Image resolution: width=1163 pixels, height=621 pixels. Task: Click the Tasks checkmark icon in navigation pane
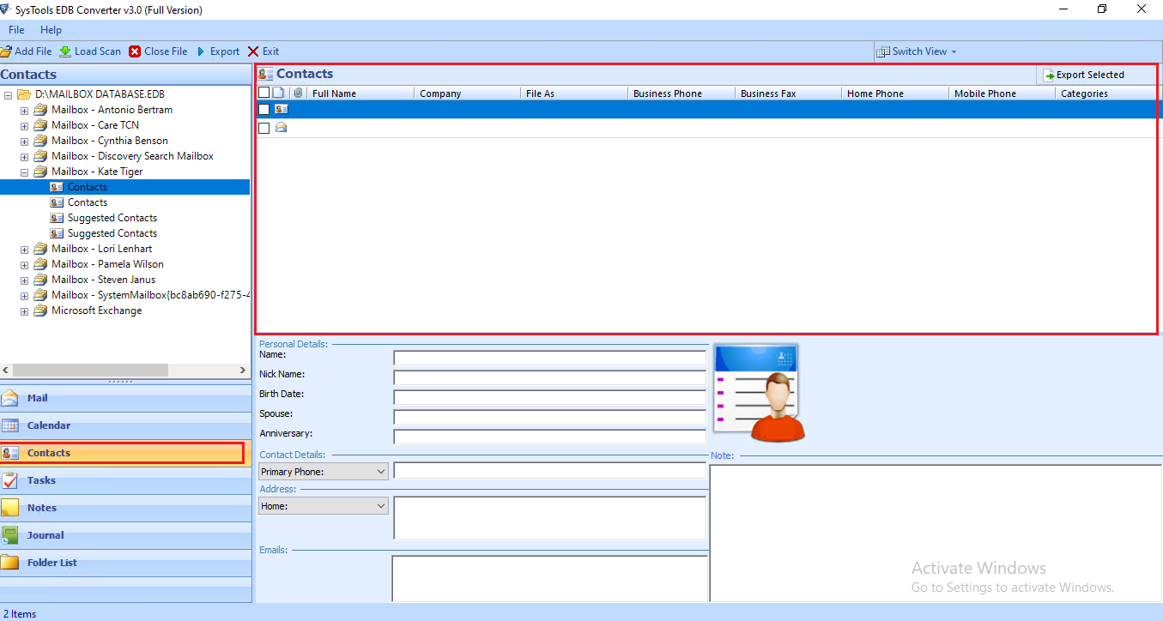pyautogui.click(x=9, y=480)
